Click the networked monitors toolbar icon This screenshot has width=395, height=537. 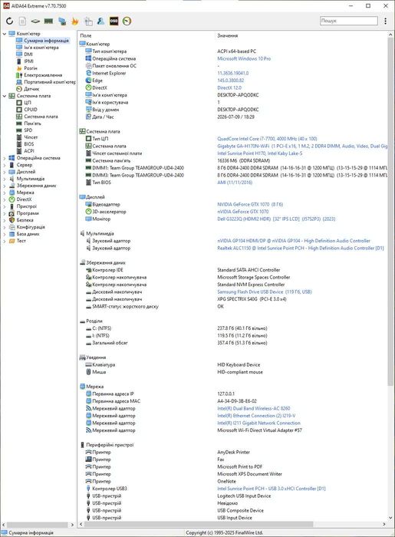point(62,21)
